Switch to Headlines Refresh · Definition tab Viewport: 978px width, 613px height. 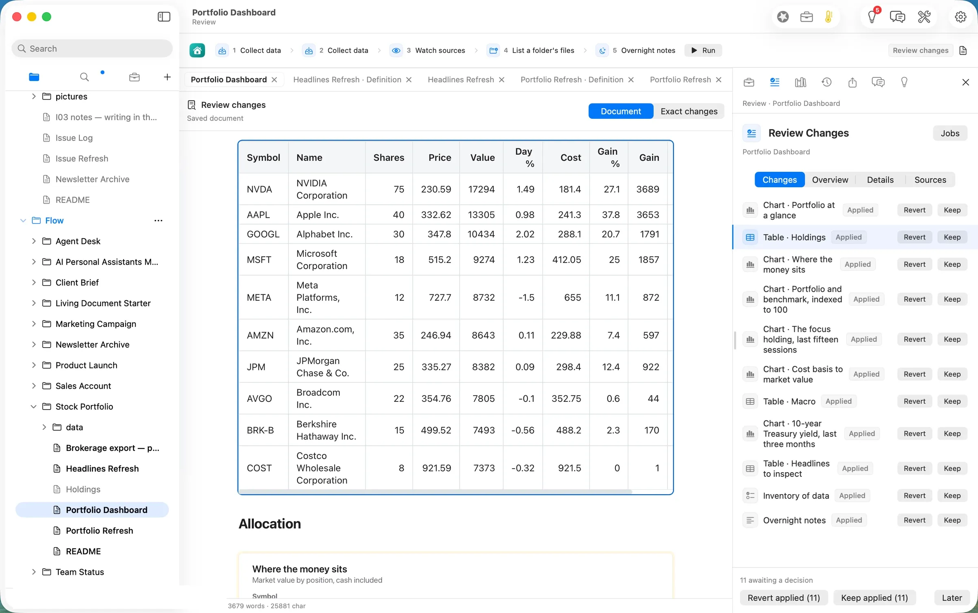pos(347,79)
